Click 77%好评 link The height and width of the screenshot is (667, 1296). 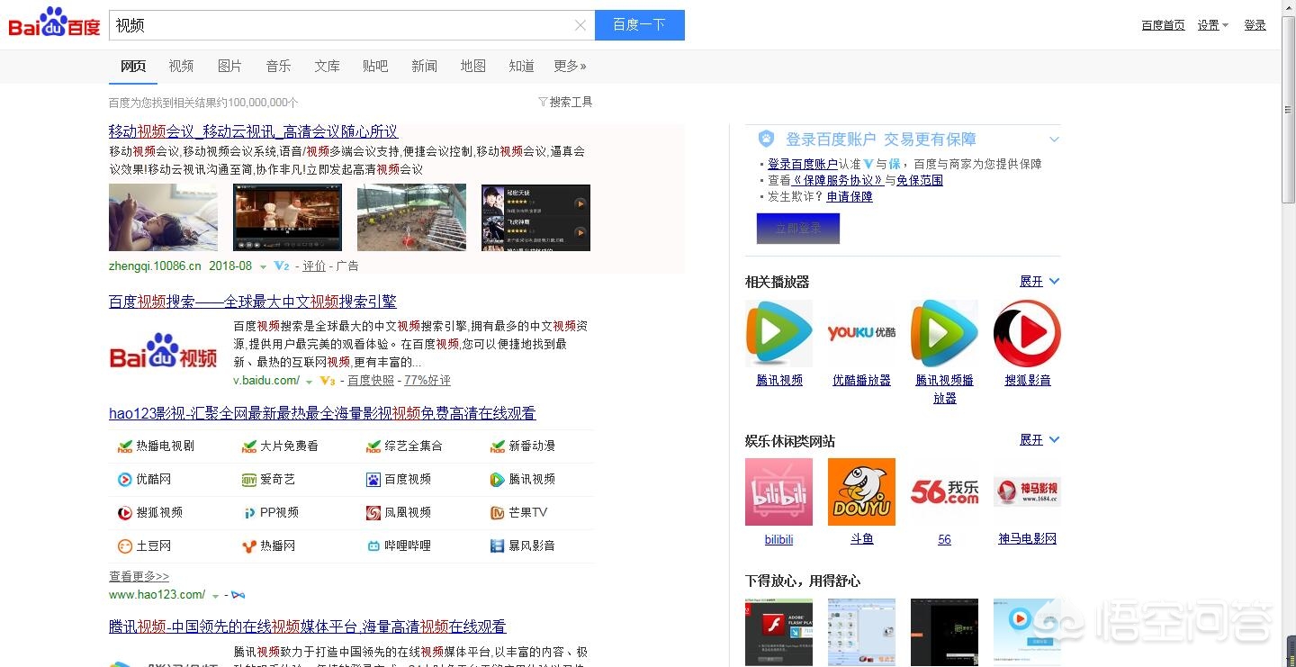click(x=427, y=380)
